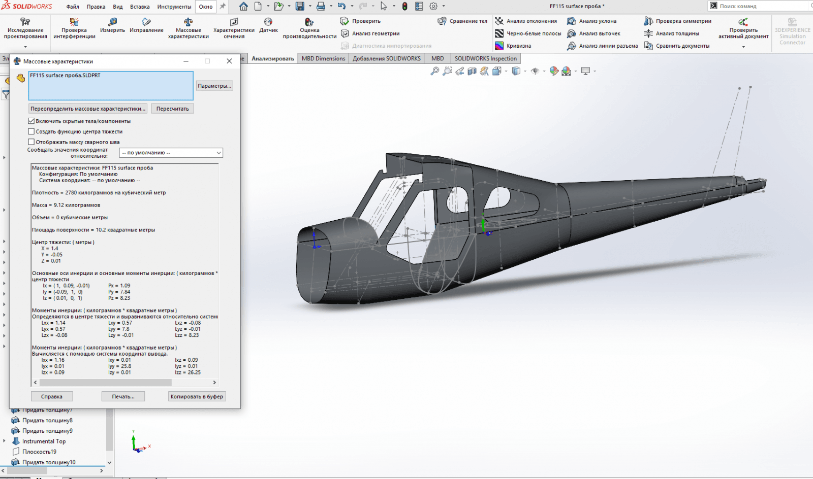Activate Черно-белые полосы zebra stripes
The image size is (813, 479).
(x=499, y=33)
